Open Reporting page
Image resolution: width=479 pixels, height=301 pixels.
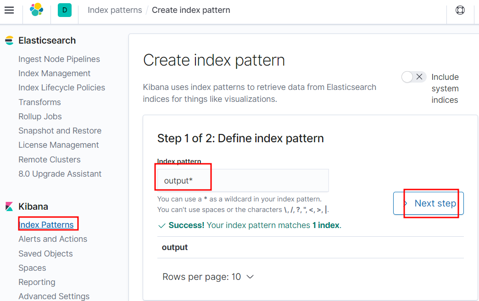tap(37, 282)
